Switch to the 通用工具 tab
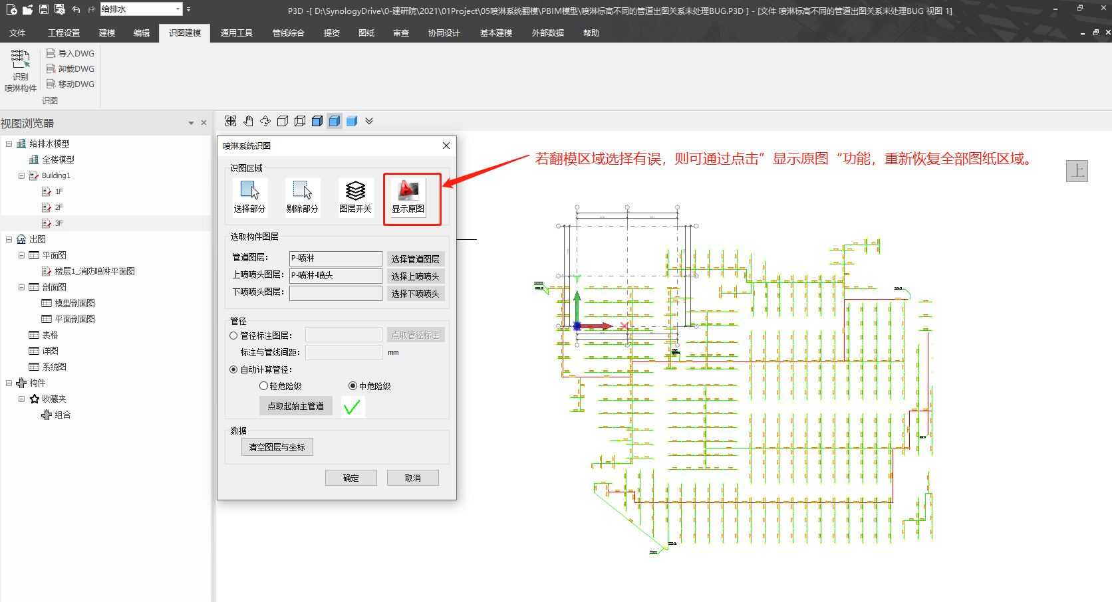Image resolution: width=1112 pixels, height=602 pixels. click(236, 33)
